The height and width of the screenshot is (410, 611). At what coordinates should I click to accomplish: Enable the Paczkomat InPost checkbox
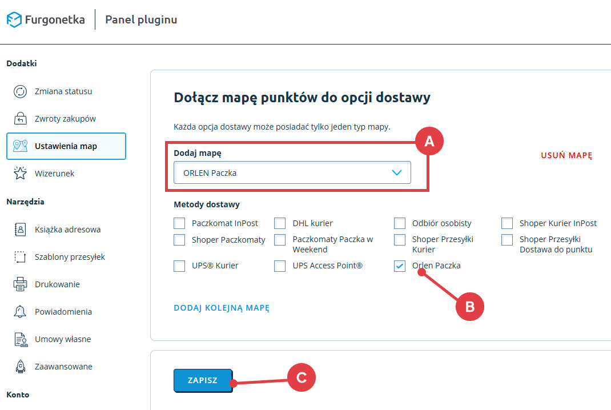[179, 223]
